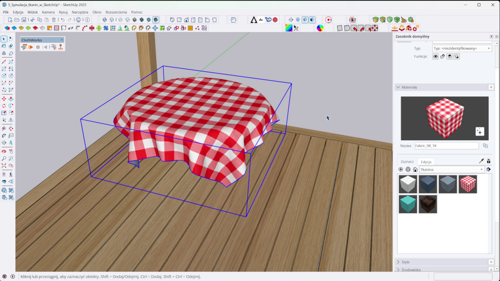The image size is (500, 281).
Task: Pick the eyedropper sample paint icon
Action: coord(481,161)
